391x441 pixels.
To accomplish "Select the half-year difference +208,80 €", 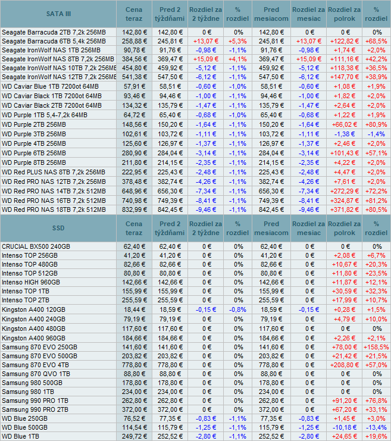I will pyautogui.click(x=345, y=365).
